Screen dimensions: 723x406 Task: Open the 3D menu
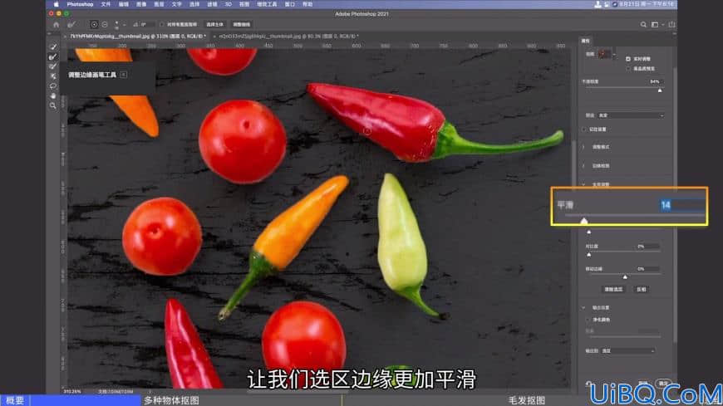click(x=229, y=4)
